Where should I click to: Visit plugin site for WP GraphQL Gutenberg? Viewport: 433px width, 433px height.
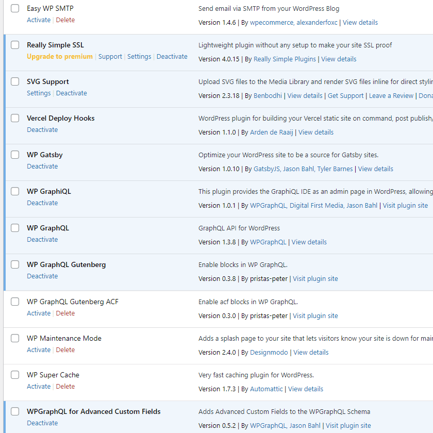click(315, 279)
